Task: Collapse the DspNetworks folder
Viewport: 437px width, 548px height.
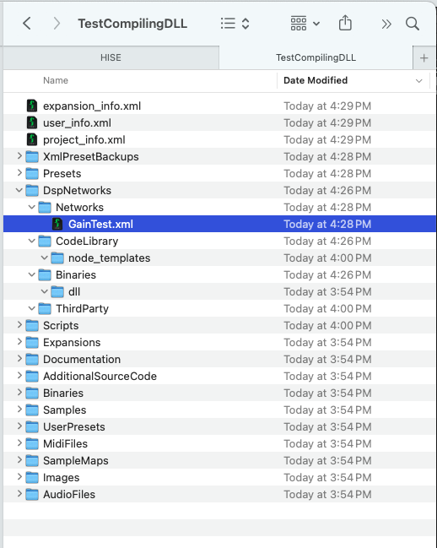Action: click(x=19, y=190)
